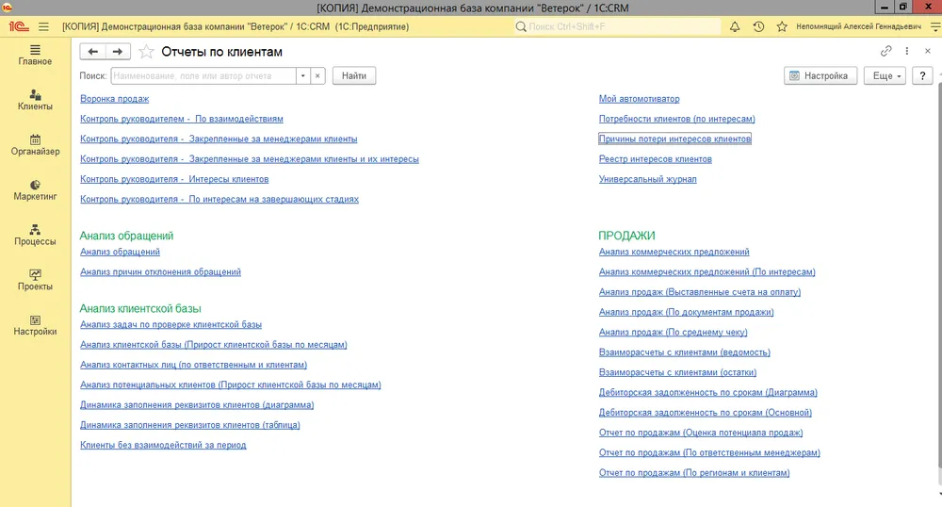Viewport: 942px width, 507px height.
Task: Open favorites star in top bar
Action: tap(782, 26)
